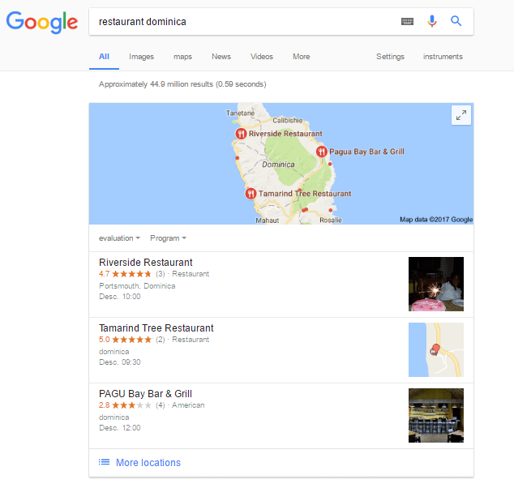The image size is (514, 488).
Task: Click PAGU Bay Bar & Grill photo thumbnail
Action: 436,415
